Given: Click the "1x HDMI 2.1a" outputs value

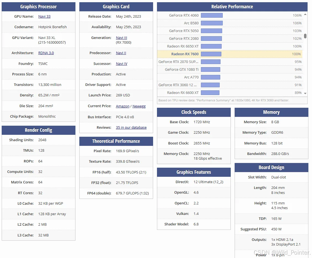Looking at the screenshot, I should pos(282,240).
